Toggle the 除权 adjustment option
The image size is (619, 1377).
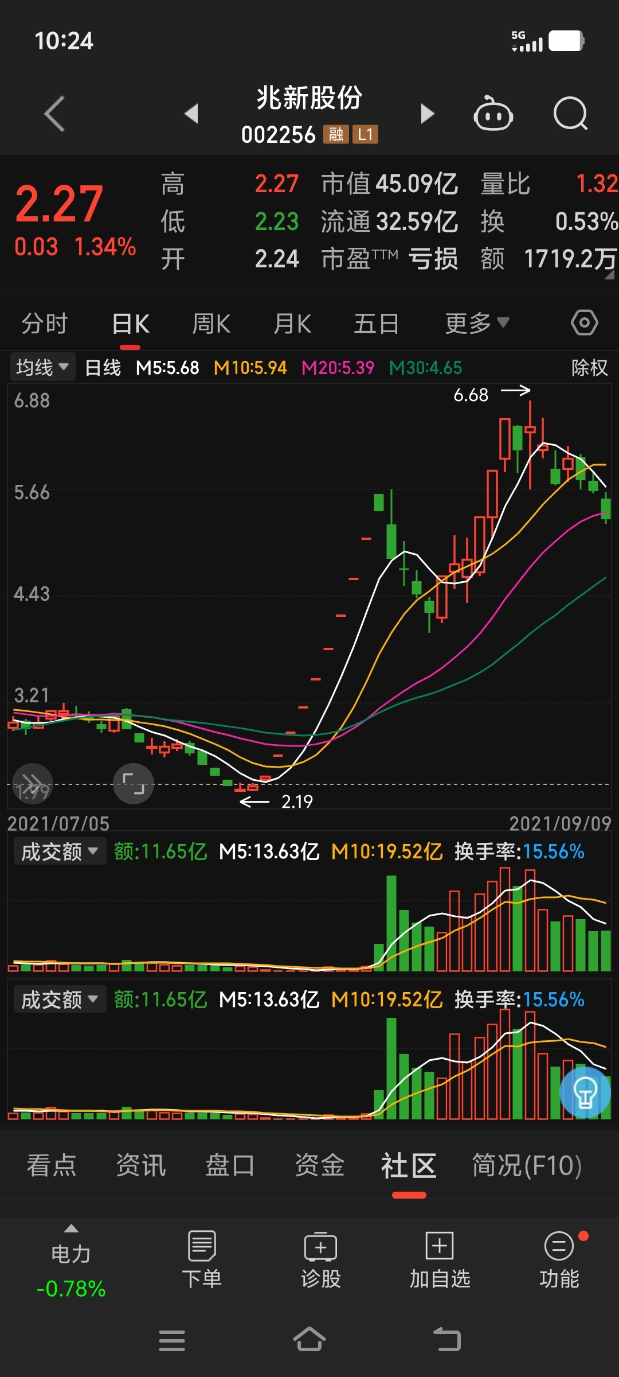pos(589,367)
